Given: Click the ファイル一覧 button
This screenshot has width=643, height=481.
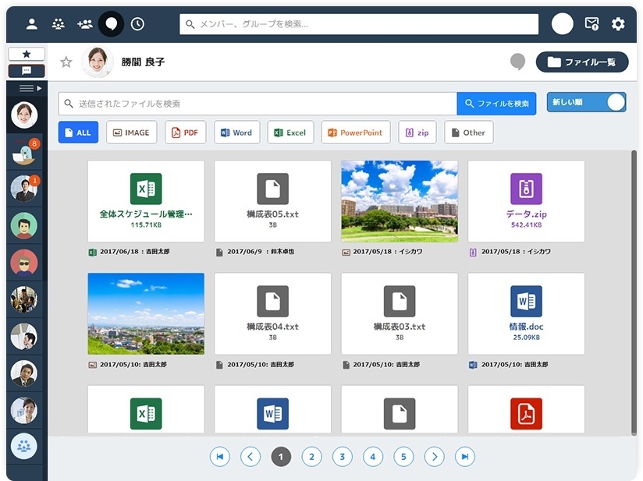Looking at the screenshot, I should 582,62.
